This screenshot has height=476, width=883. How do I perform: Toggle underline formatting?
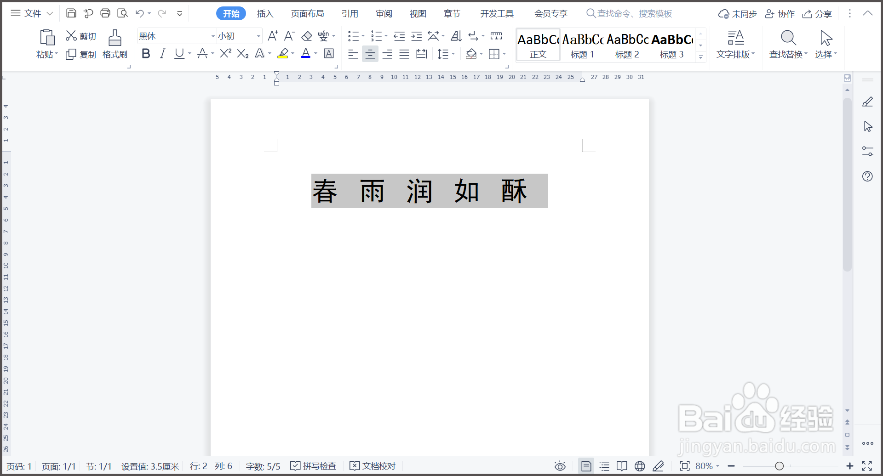tap(178, 54)
